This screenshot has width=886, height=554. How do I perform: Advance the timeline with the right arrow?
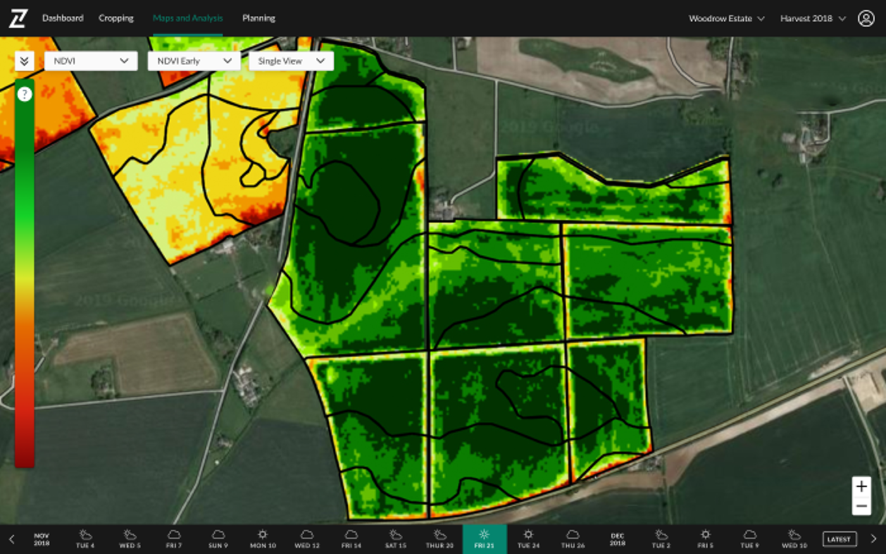[873, 539]
